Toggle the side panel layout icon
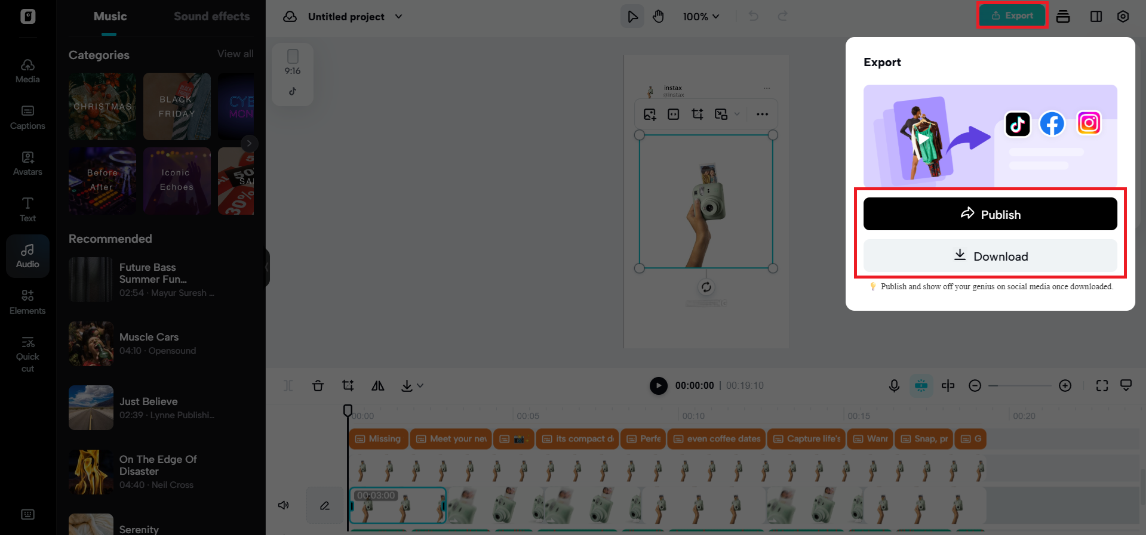1146x535 pixels. click(x=1096, y=16)
